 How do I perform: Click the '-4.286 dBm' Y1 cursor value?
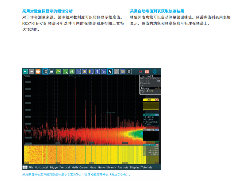153,150
